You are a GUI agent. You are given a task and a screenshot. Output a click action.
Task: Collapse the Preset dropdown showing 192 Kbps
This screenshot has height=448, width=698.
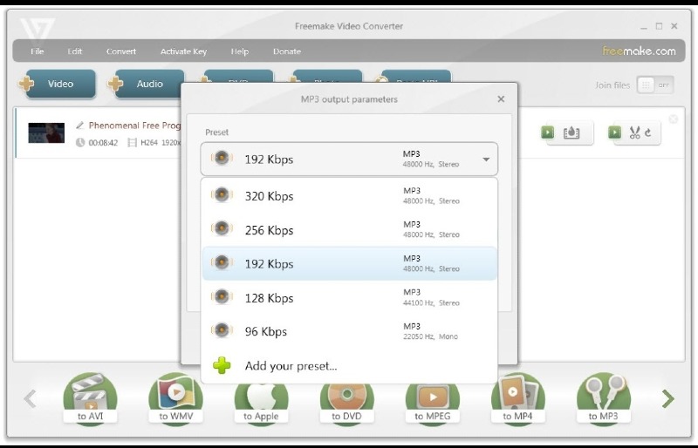[349, 159]
